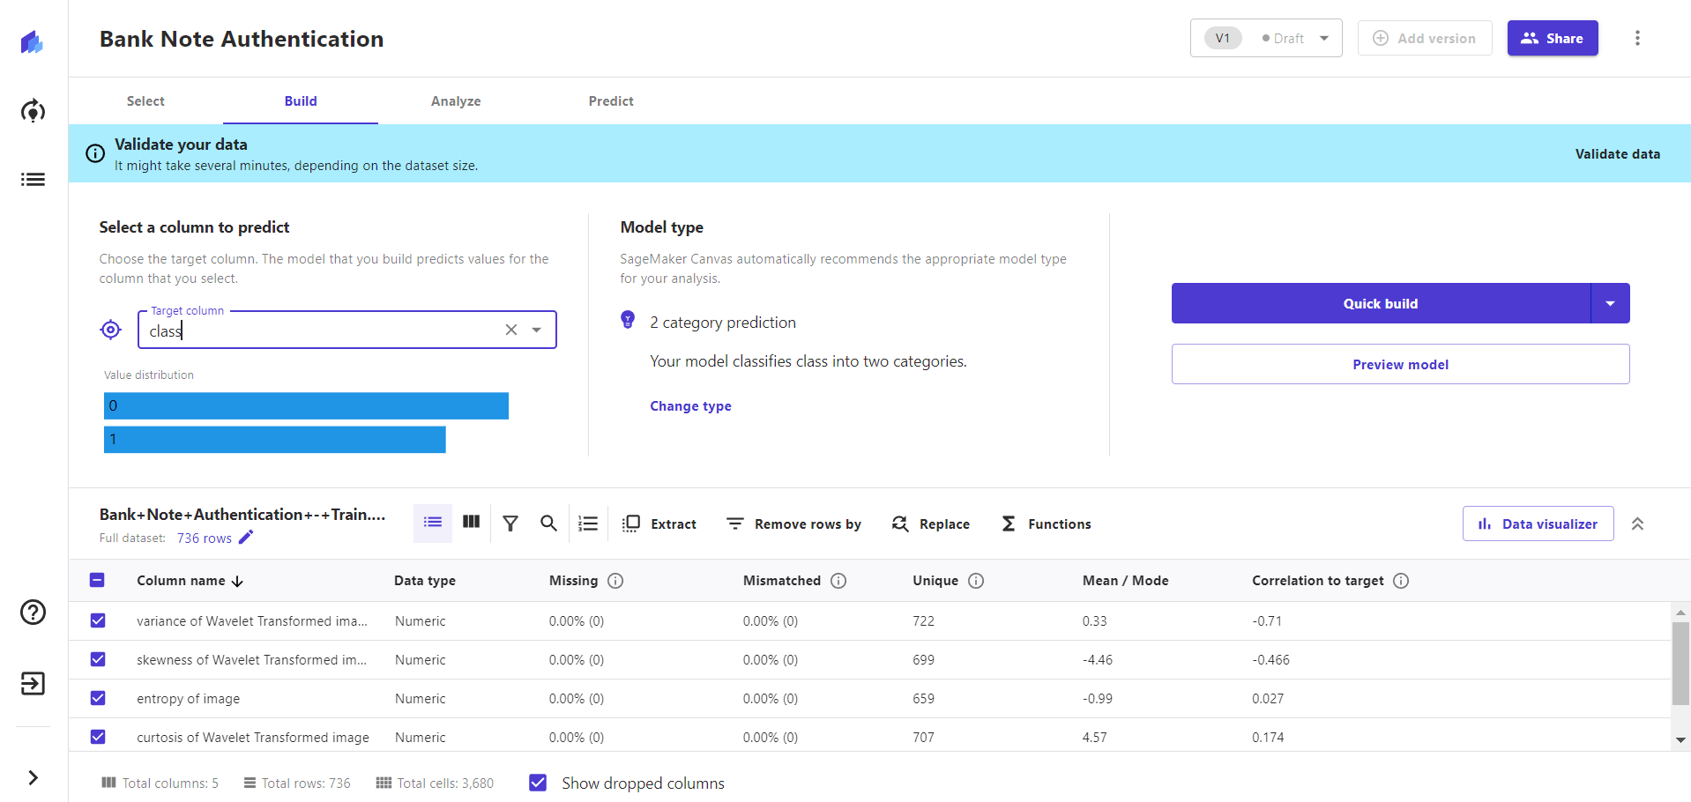
Task: Open the SageMaker Canvas home logo
Action: coord(33,41)
